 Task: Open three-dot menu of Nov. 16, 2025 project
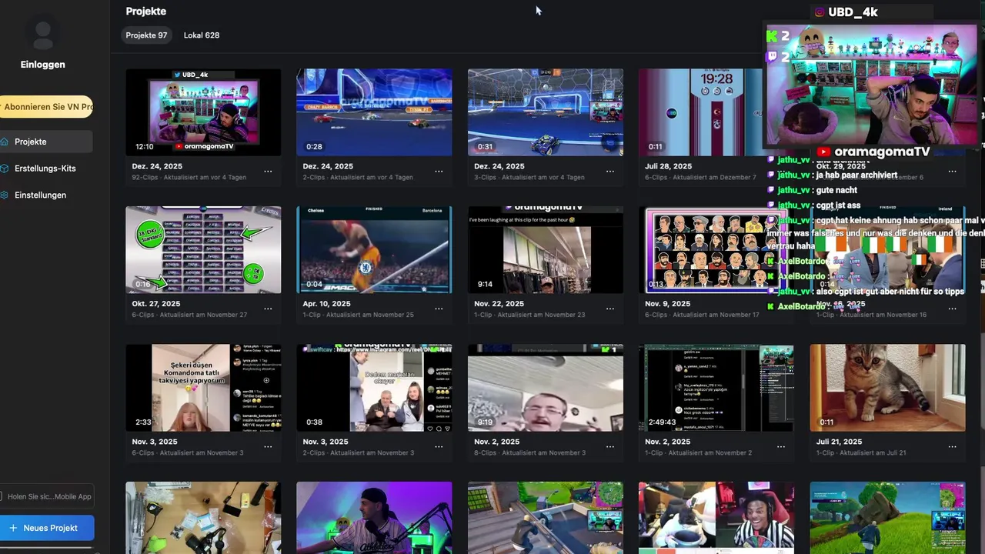[x=952, y=309]
